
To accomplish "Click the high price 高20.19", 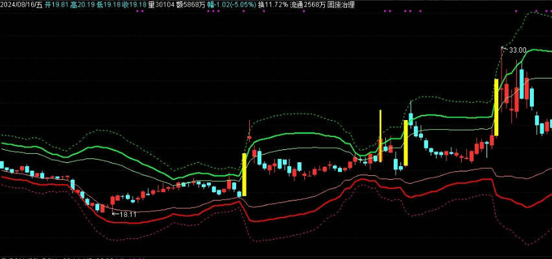I will tap(83, 5).
